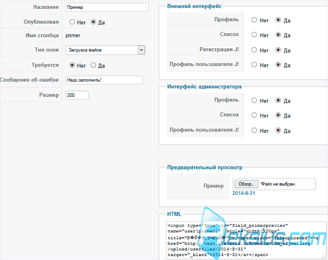
Task: Select Нет for Профиль in Интерфейс администратора
Action: 254,100
